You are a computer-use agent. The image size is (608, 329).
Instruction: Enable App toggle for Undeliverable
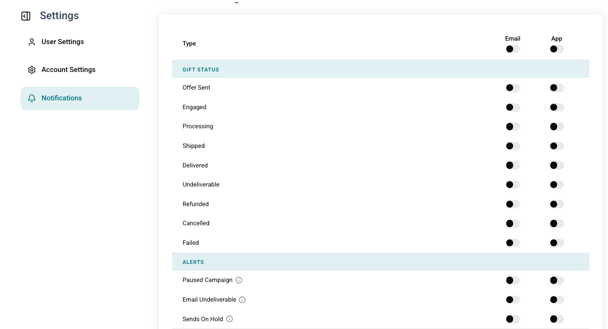pyautogui.click(x=557, y=185)
